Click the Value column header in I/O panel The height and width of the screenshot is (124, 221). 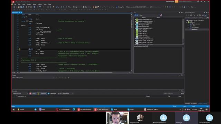pyautogui.click(x=158, y=18)
